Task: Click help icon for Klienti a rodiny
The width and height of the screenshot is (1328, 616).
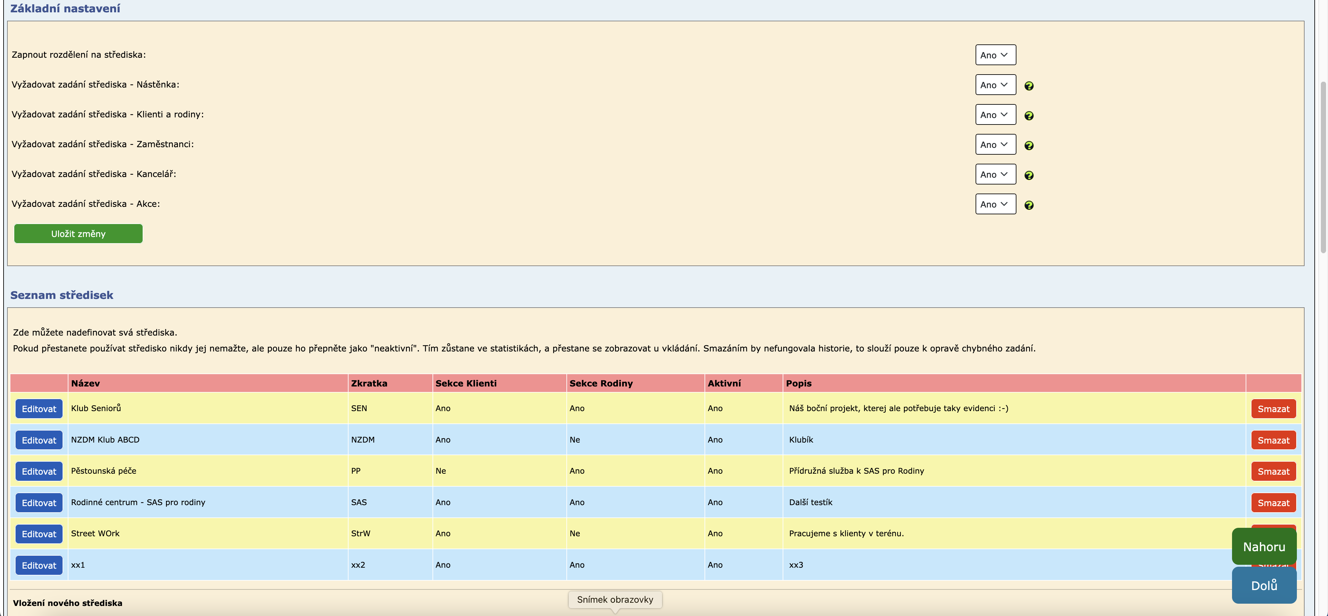Action: [x=1028, y=115]
